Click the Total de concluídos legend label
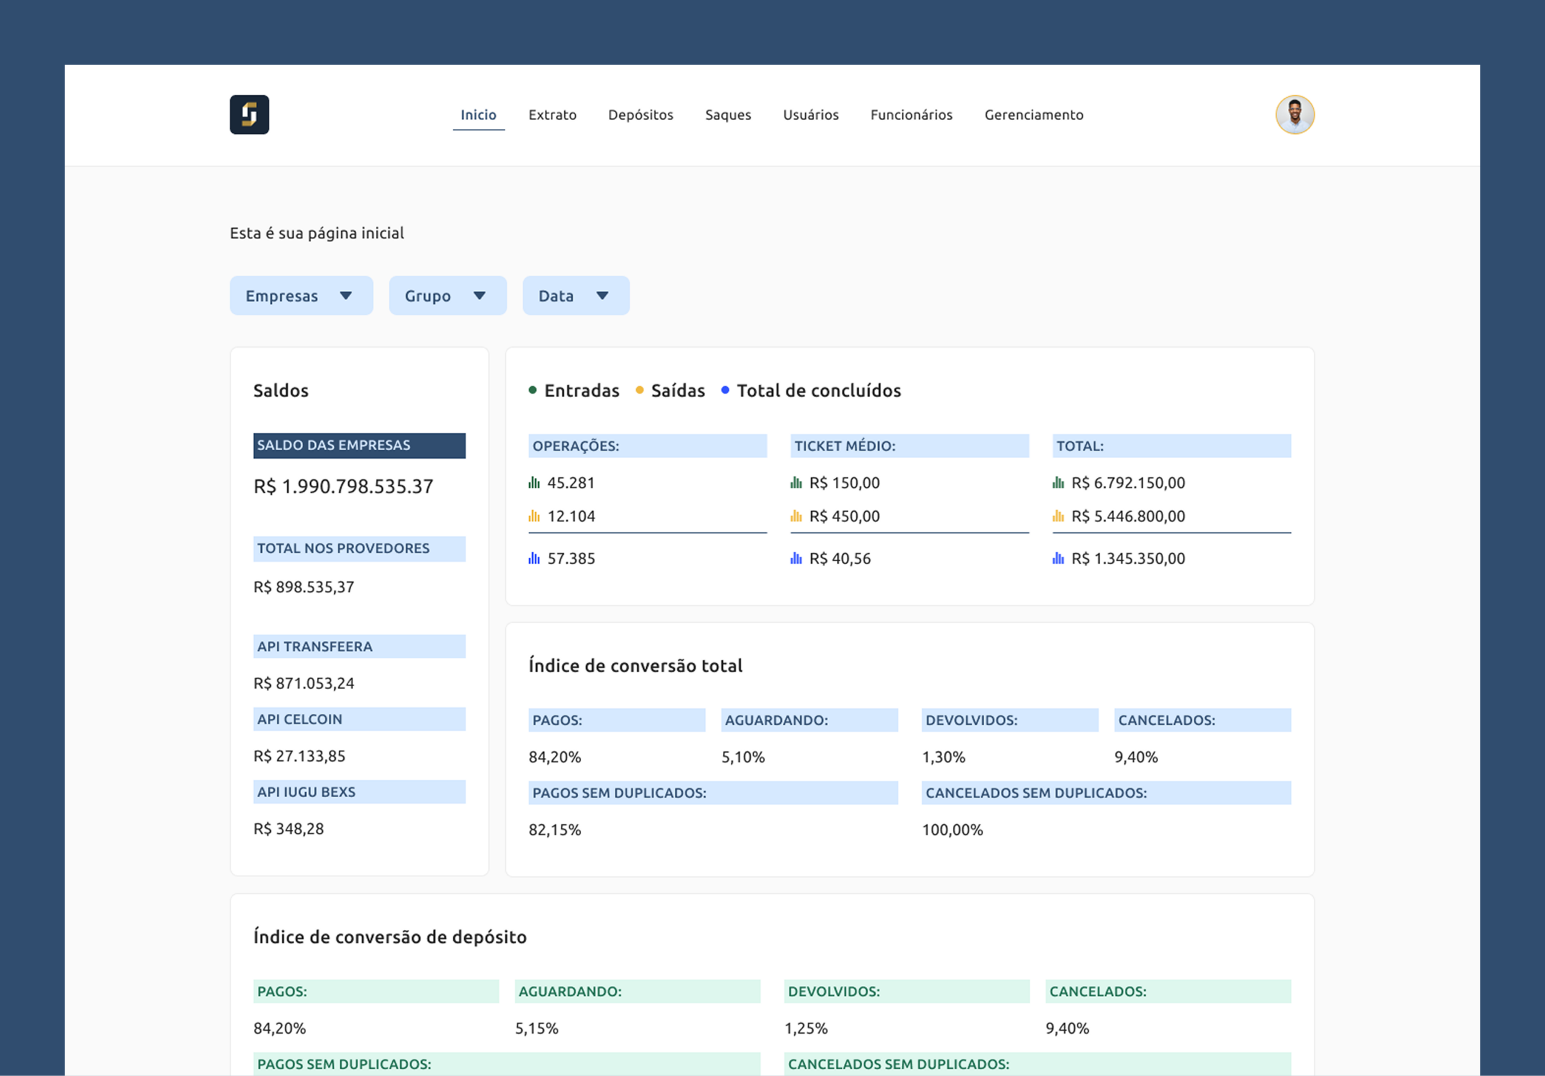This screenshot has height=1076, width=1545. [x=819, y=390]
